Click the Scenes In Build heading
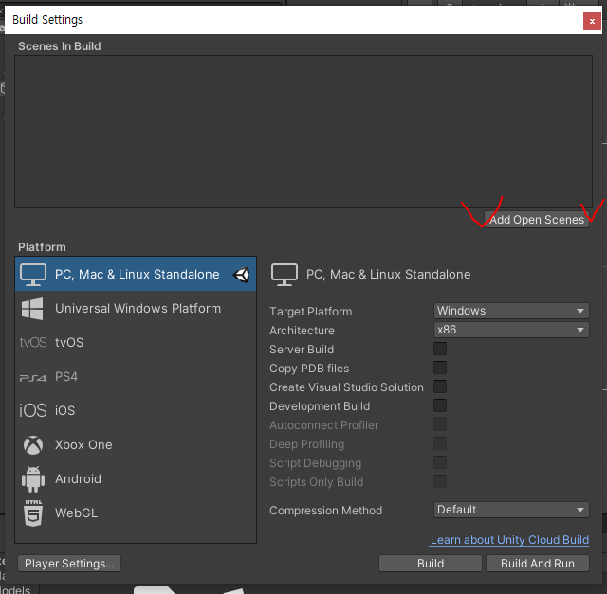The image size is (607, 594). click(60, 46)
